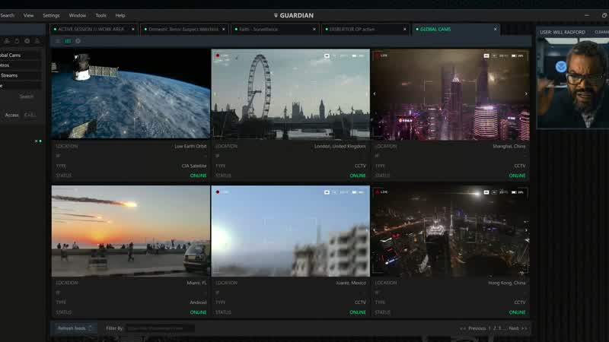Image resolution: width=609 pixels, height=342 pixels.
Task: Open the Hong Kong CCTV feed thumbnail
Action: pyautogui.click(x=450, y=231)
